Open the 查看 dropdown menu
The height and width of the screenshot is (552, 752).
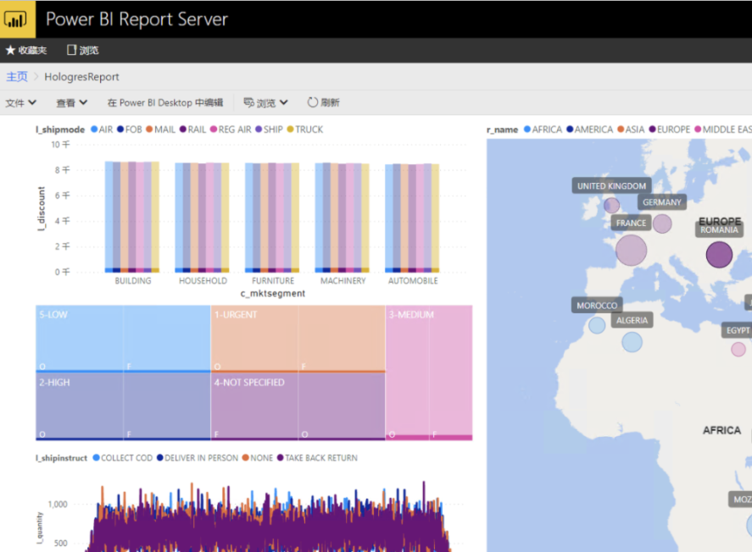(x=71, y=102)
